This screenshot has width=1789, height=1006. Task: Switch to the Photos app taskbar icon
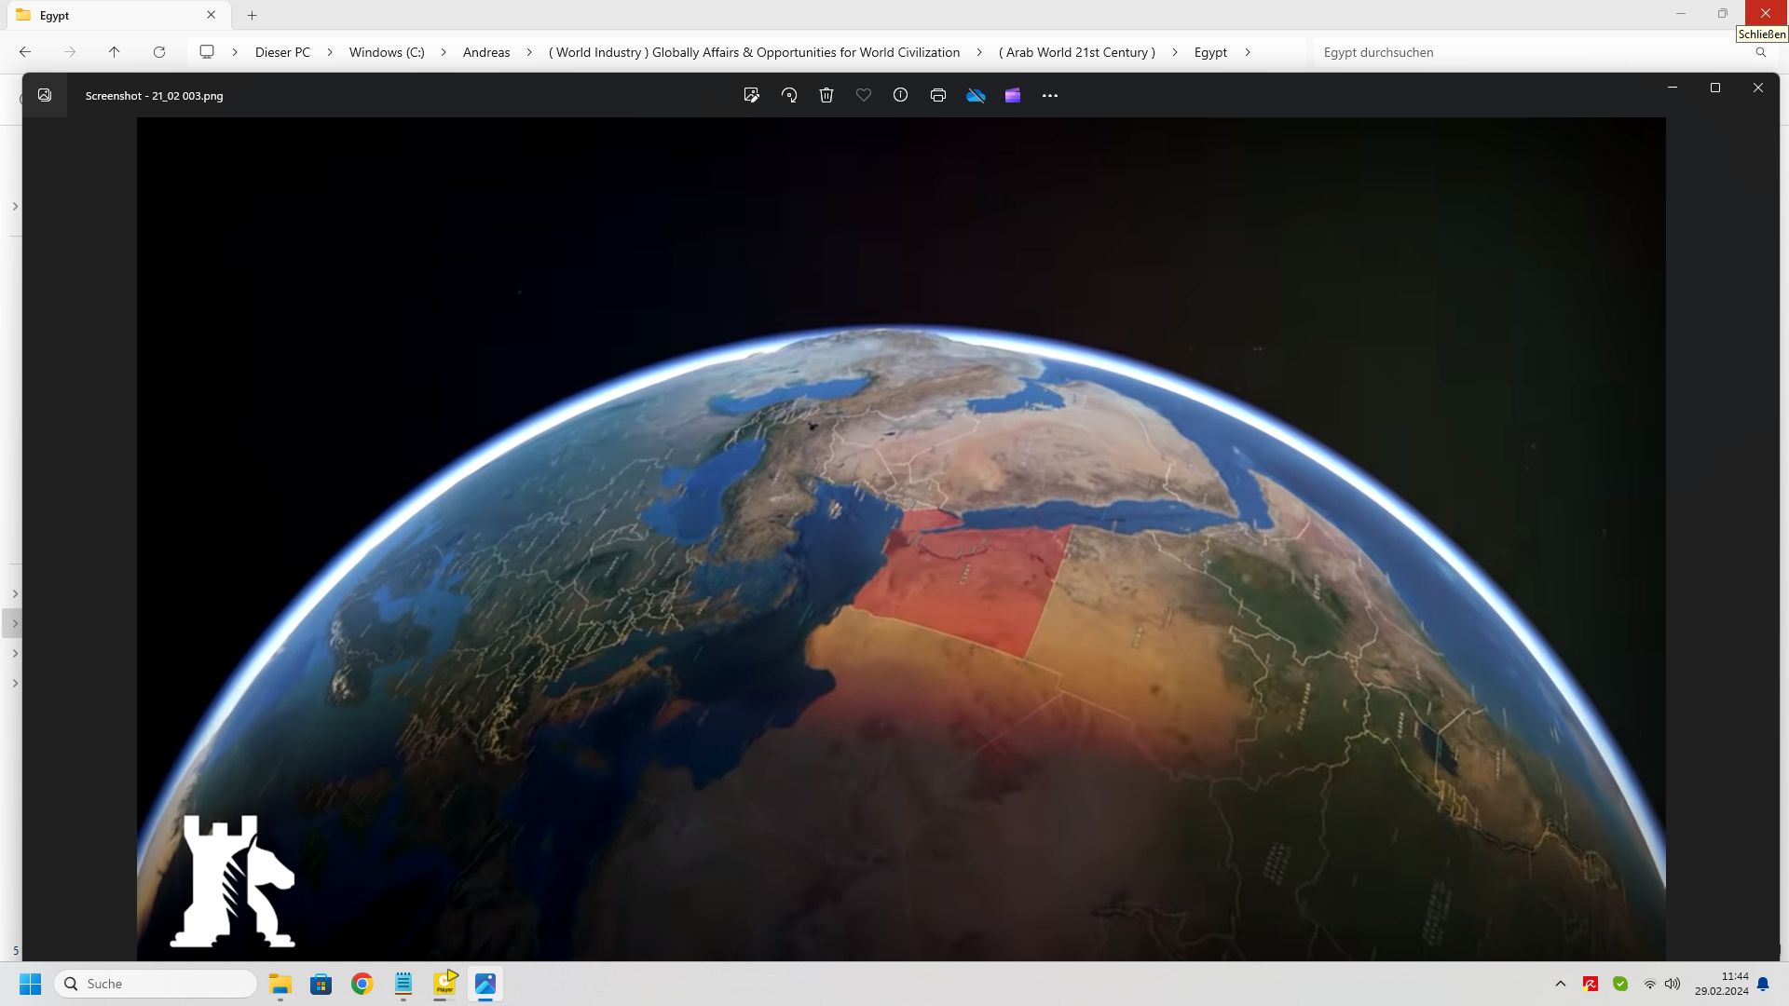point(485,984)
